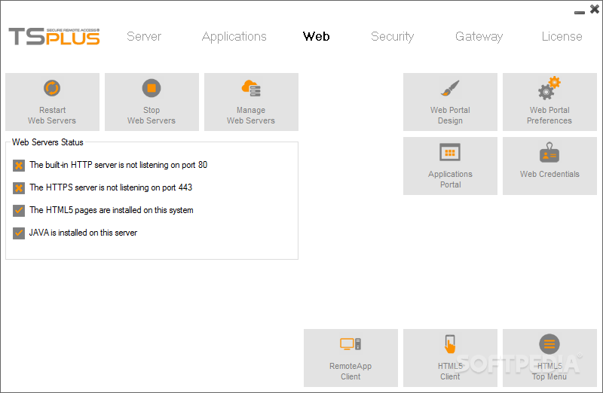Screen dimensions: 603x393
Task: Open the Gateway tab
Action: click(479, 36)
